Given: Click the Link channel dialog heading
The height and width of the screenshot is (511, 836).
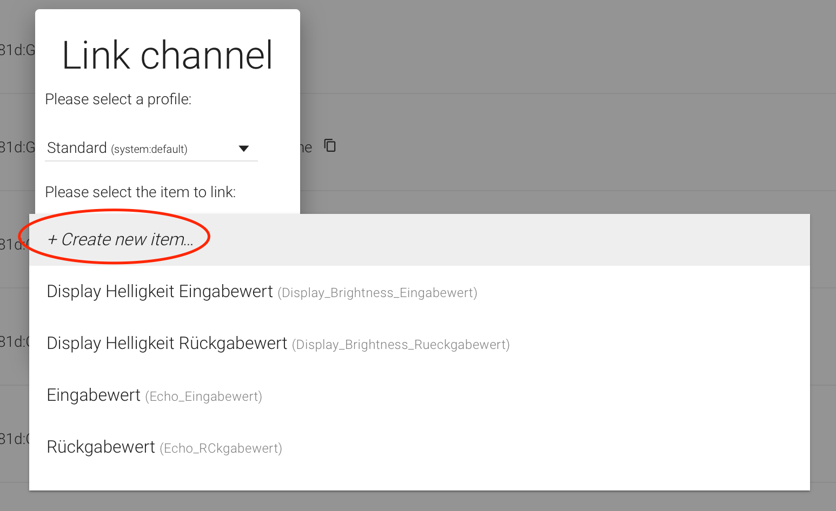Looking at the screenshot, I should point(167,55).
